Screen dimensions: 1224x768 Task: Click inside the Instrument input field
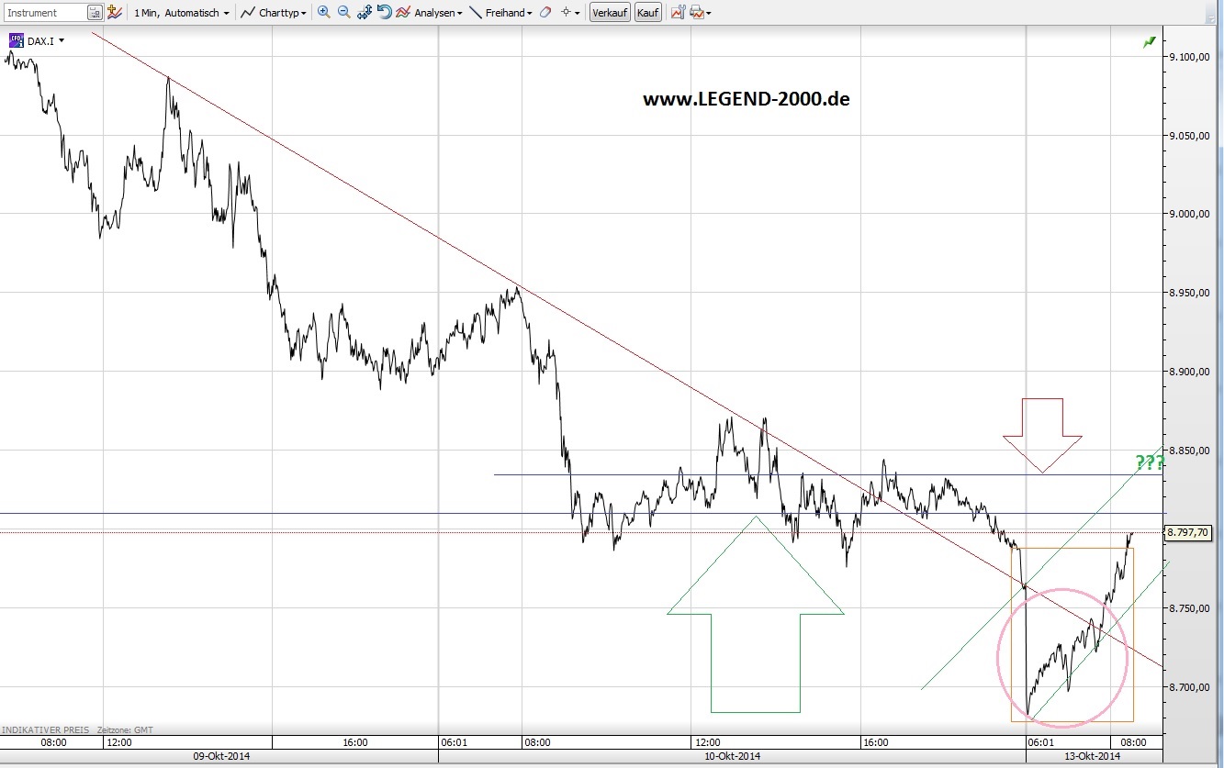click(46, 12)
